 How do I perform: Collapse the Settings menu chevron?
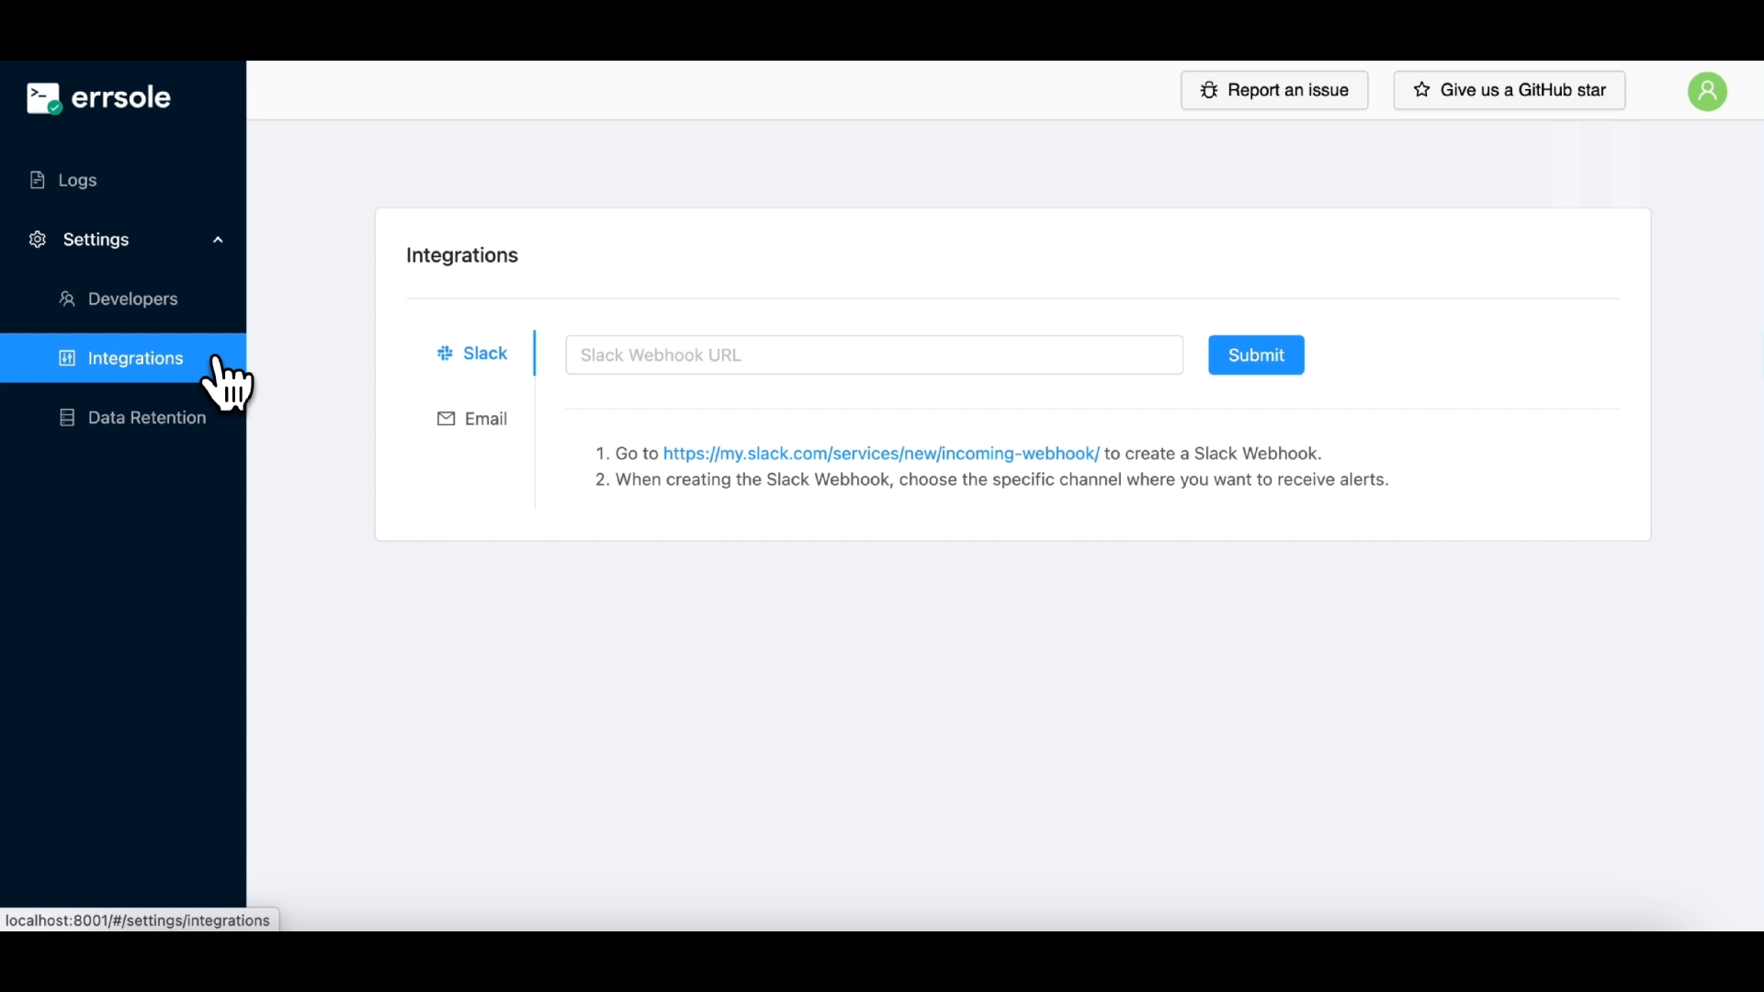pyautogui.click(x=218, y=240)
